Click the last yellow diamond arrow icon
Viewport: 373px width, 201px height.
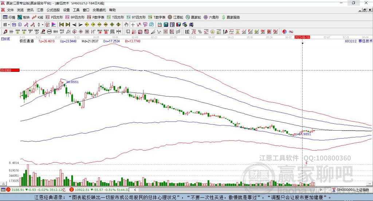[x=118, y=25]
